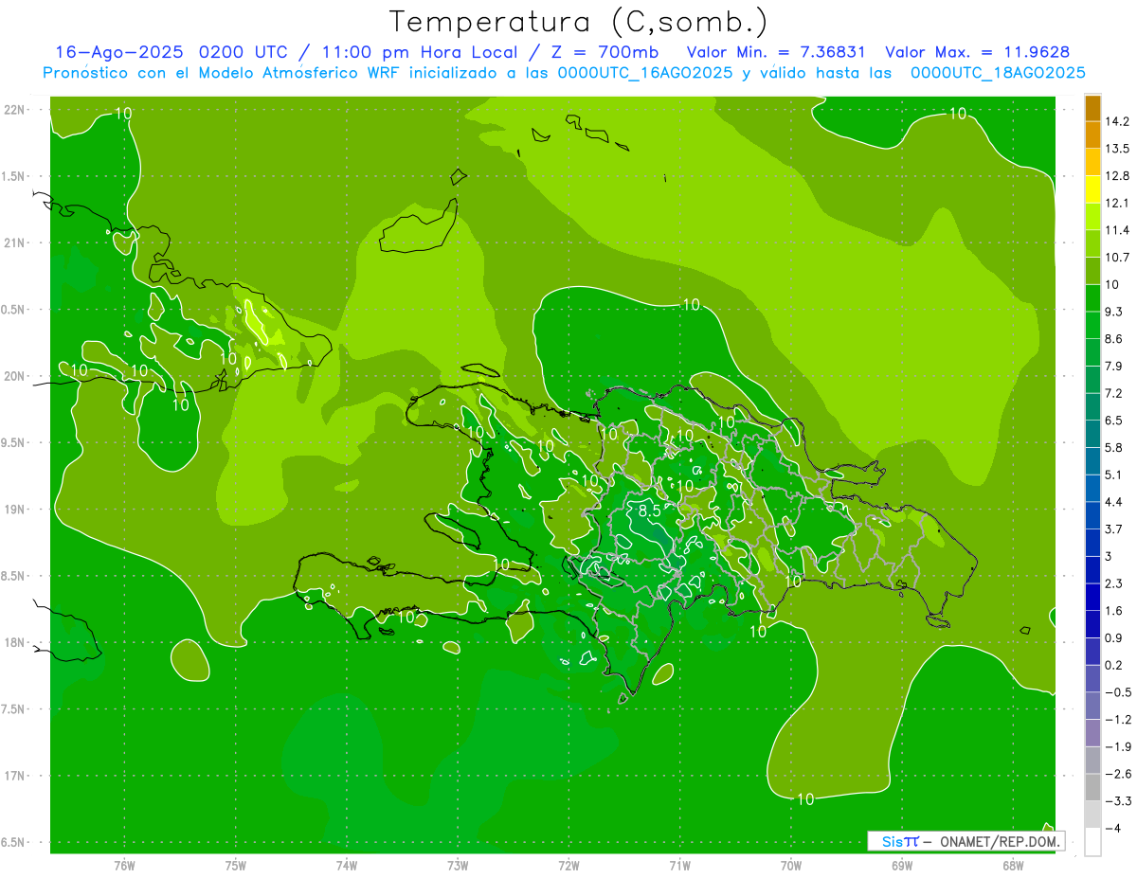Click the '7.9' color scale value
Viewport: 1137px width, 878px height.
(1114, 366)
